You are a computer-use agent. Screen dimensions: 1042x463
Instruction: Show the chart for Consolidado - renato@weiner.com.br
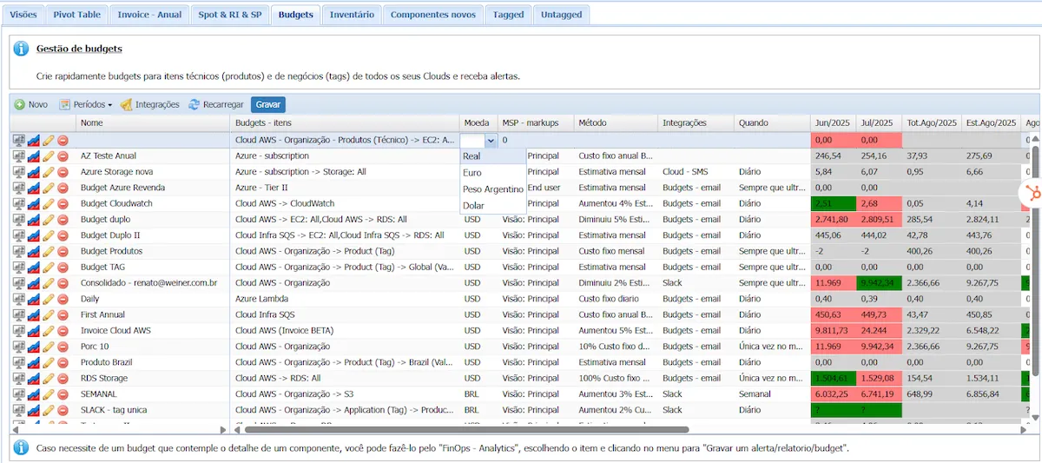tap(33, 283)
